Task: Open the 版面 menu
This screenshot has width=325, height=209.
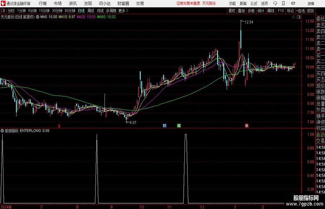Action: pyautogui.click(x=243, y=3)
